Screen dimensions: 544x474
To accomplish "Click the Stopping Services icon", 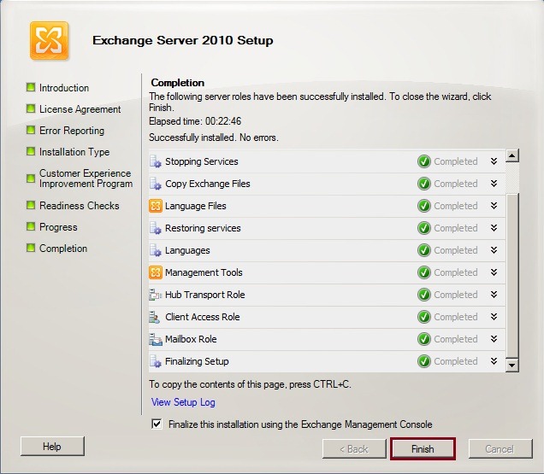I will 156,161.
